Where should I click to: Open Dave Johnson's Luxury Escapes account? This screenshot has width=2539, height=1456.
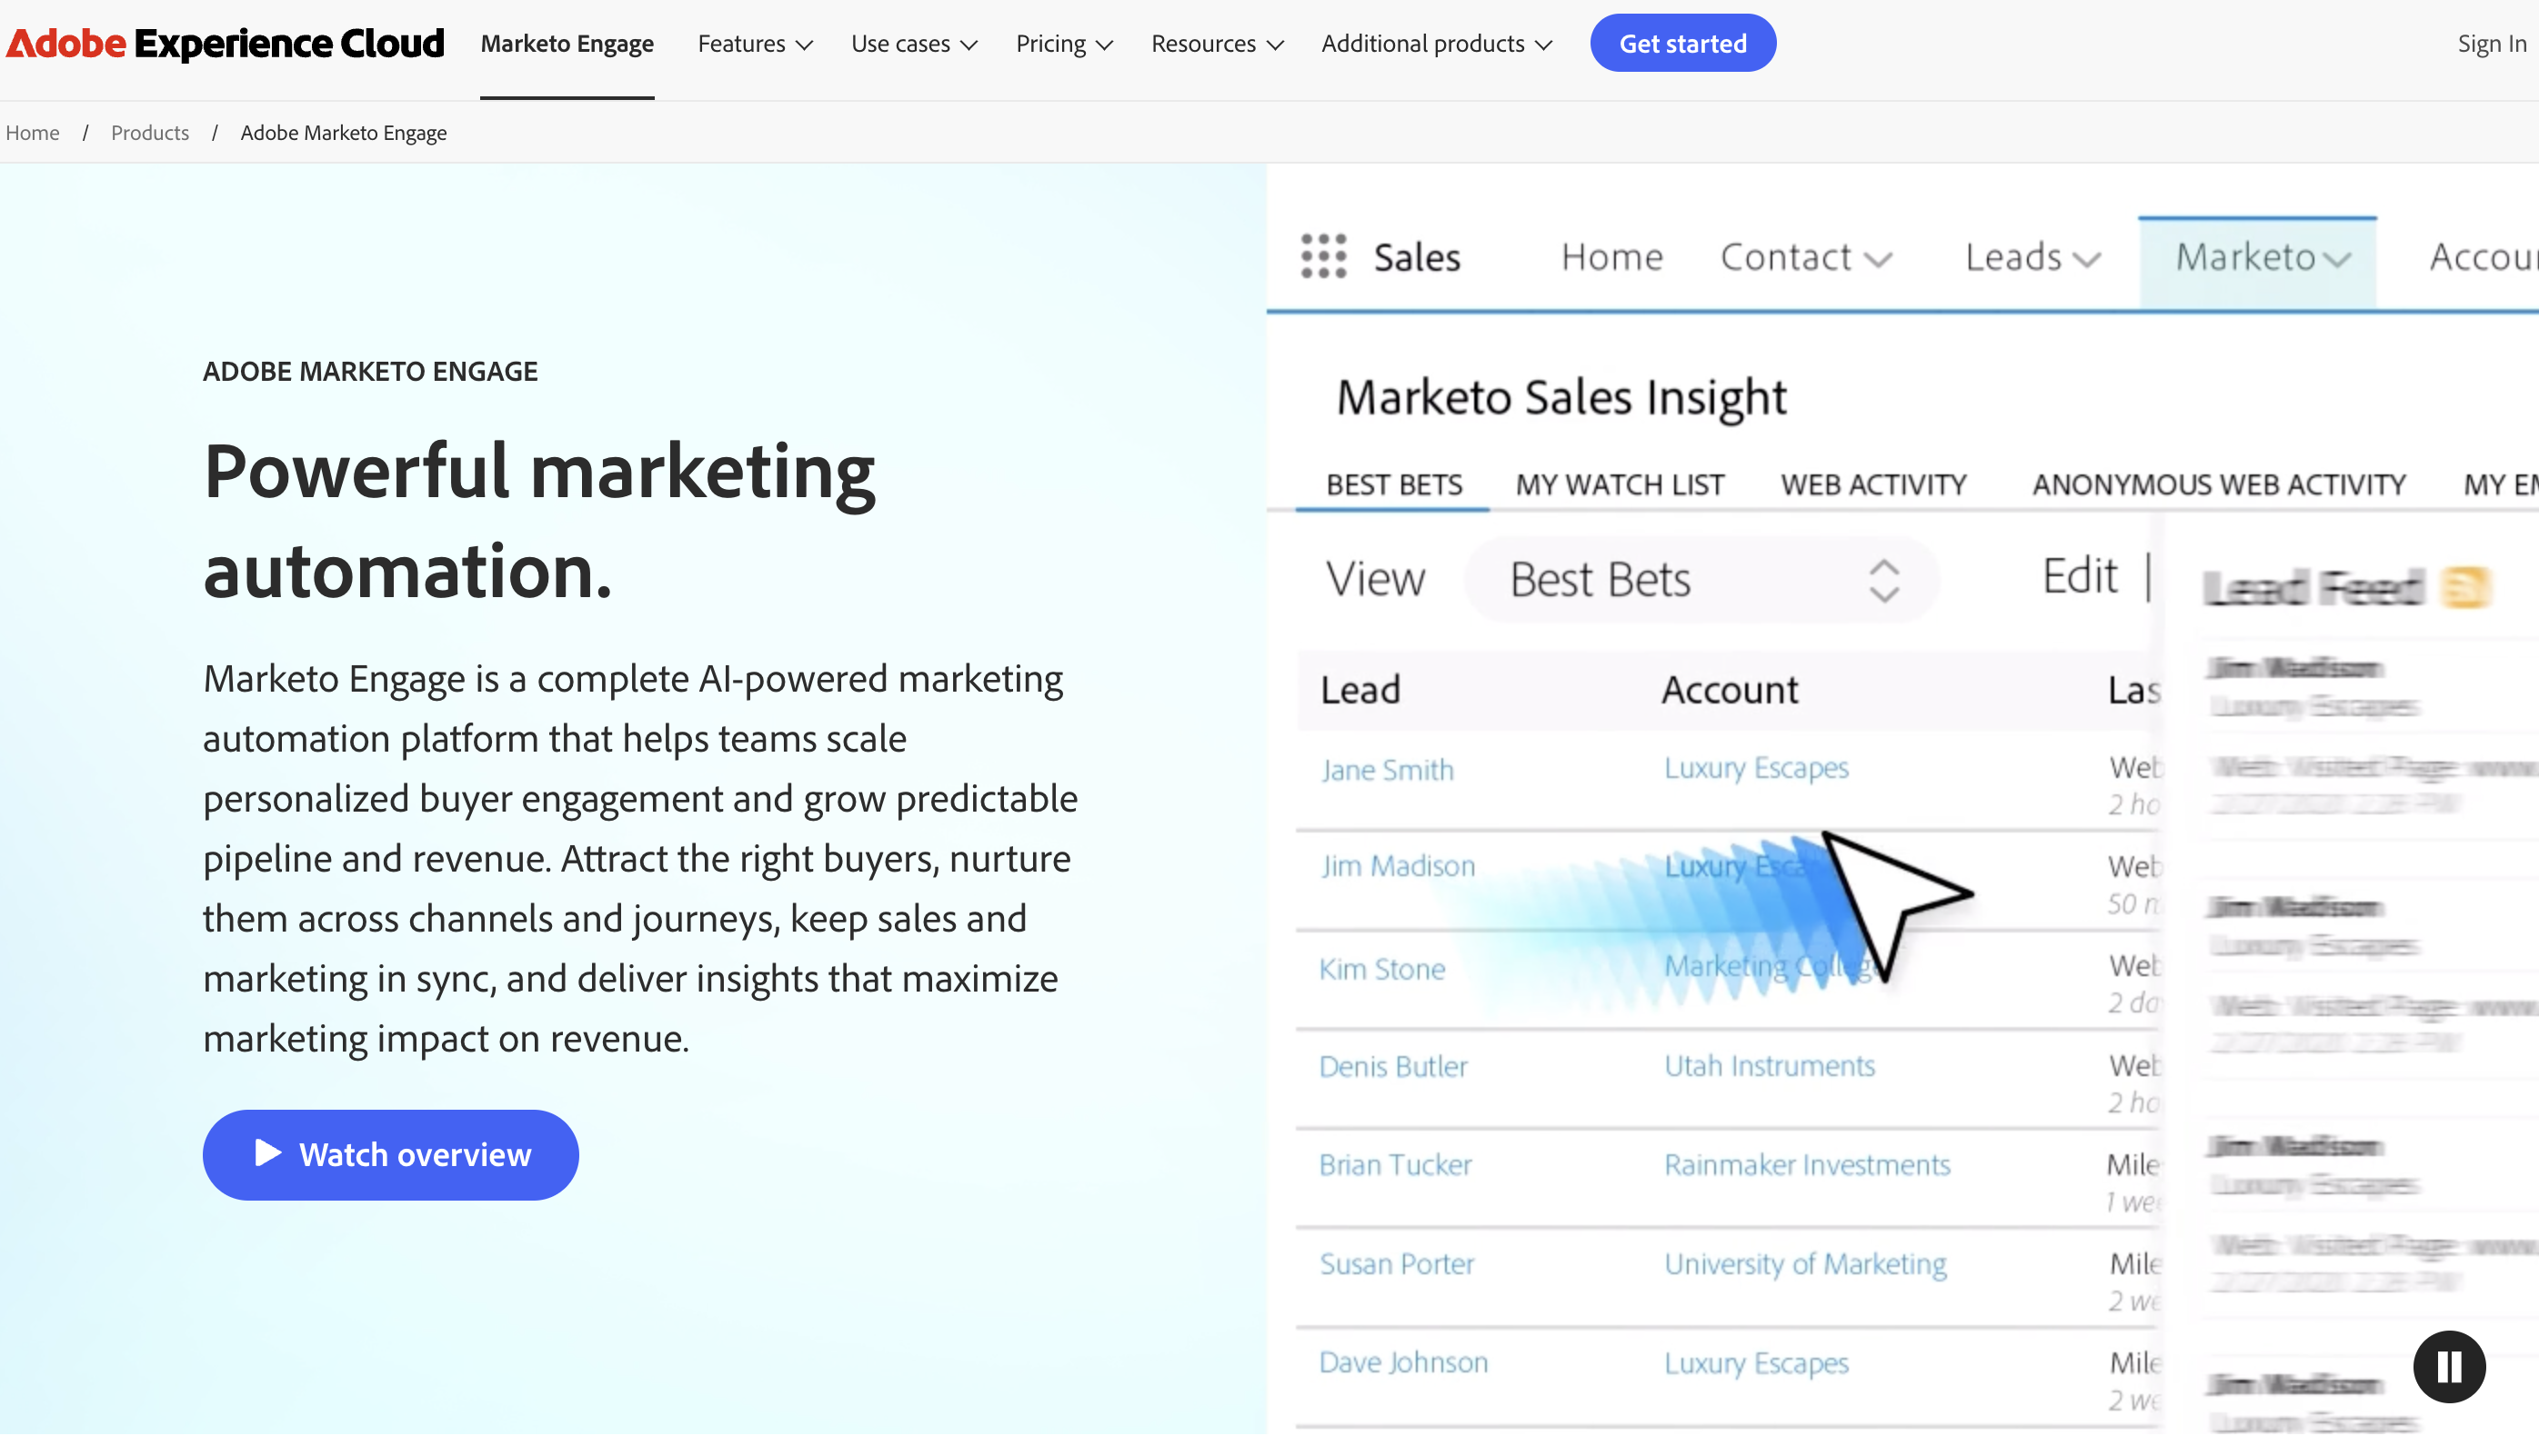click(x=1756, y=1363)
